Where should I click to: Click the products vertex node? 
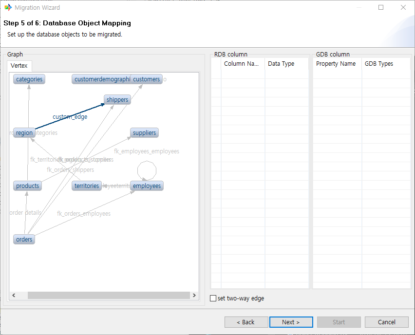(x=27, y=186)
